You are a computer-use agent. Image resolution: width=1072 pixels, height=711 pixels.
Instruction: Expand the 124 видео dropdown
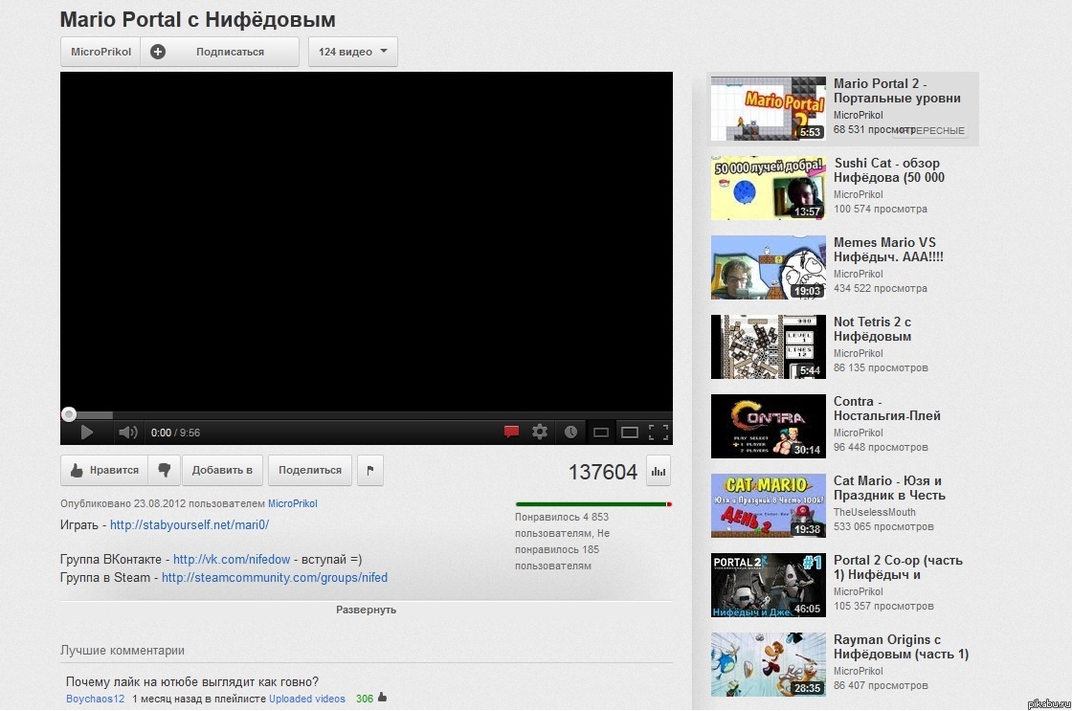[x=353, y=52]
